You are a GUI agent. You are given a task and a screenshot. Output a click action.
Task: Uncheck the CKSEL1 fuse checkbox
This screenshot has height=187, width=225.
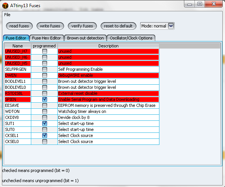pyautogui.click(x=44, y=135)
